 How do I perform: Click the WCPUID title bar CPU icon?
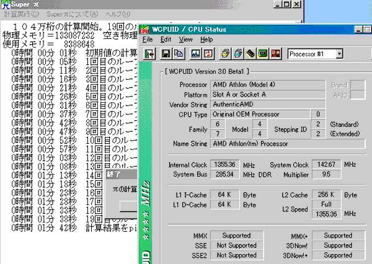coord(144,29)
